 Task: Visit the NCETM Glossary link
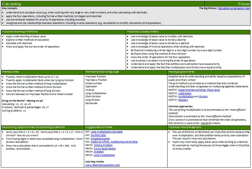(x=183, y=100)
